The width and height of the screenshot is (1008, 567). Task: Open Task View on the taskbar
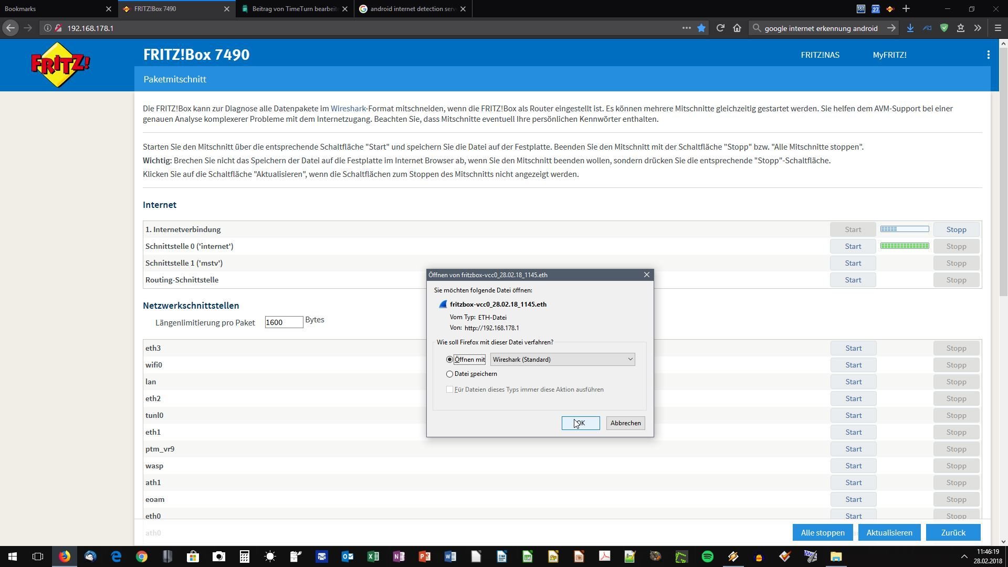(38, 556)
